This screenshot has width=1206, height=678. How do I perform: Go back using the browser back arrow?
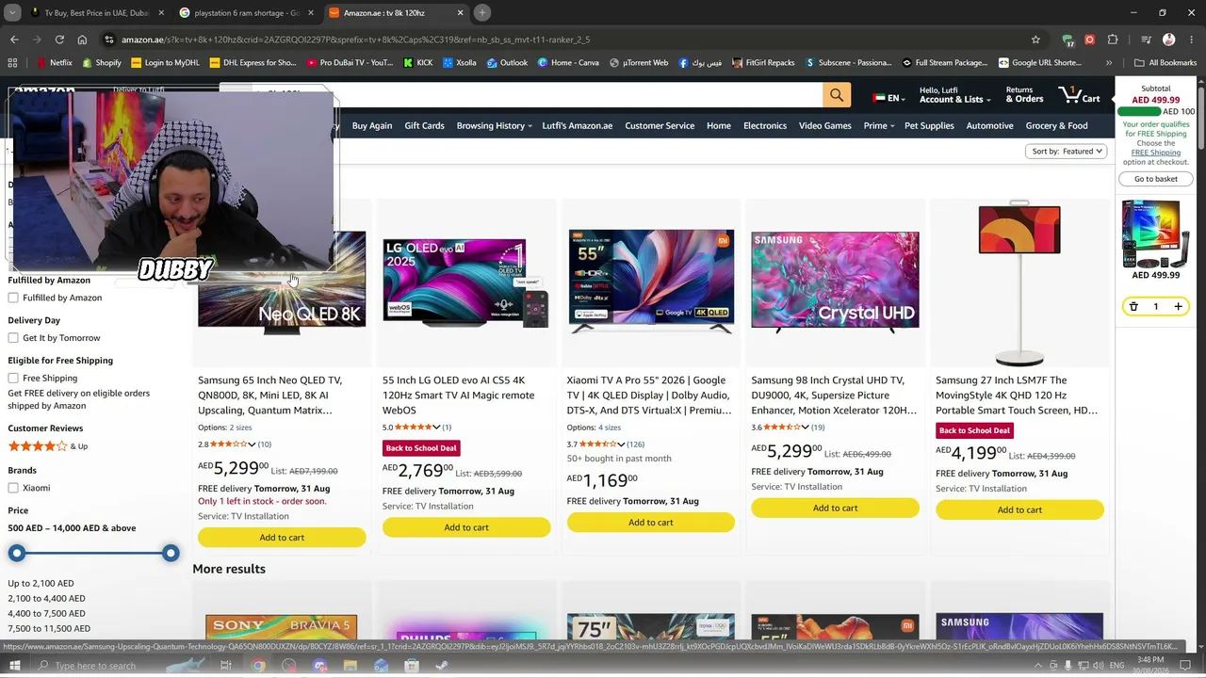pos(14,40)
